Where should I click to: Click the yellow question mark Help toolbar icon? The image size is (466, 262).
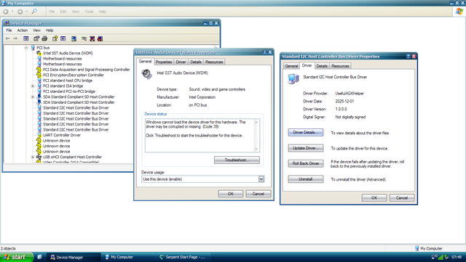coord(55,38)
